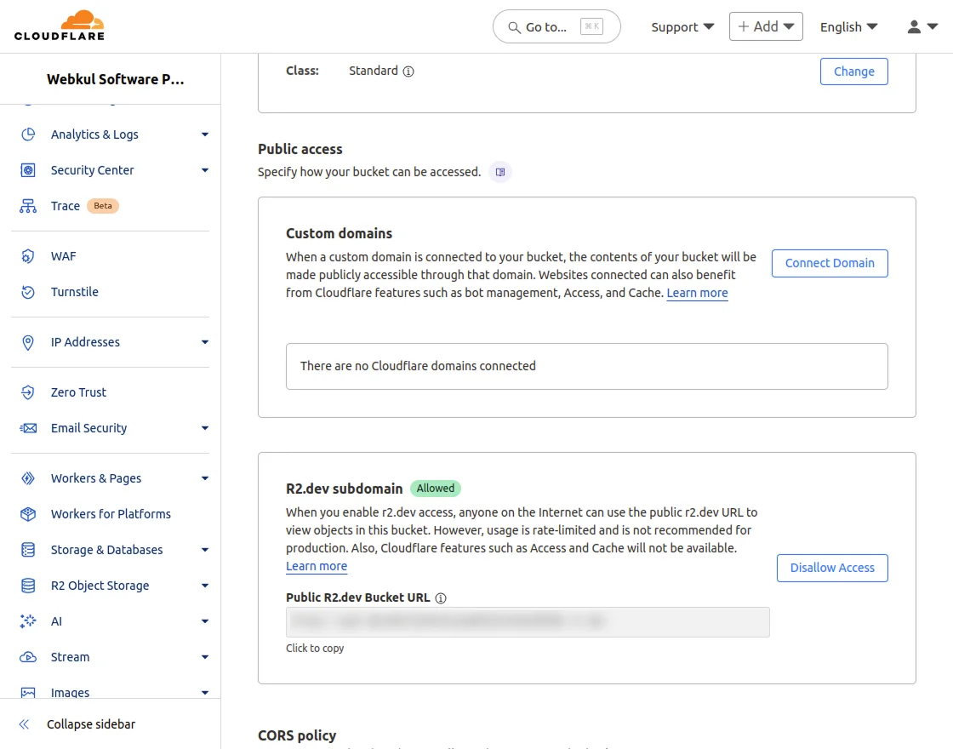Open the Support dropdown

pyautogui.click(x=682, y=27)
